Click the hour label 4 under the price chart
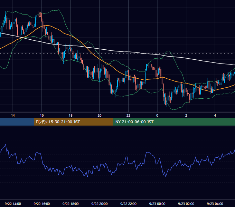 click(215, 115)
